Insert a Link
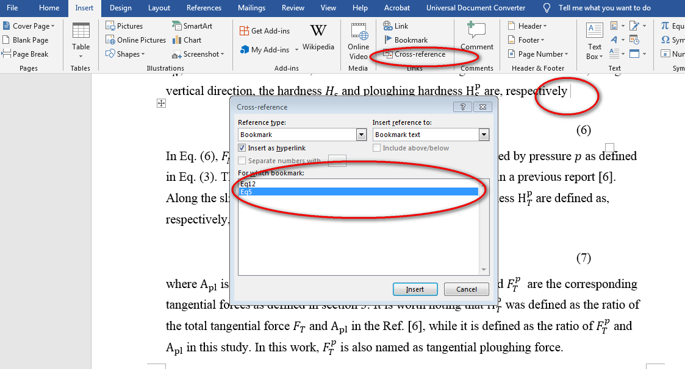 coord(396,26)
